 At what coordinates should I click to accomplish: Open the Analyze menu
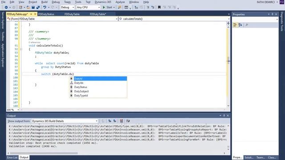pyautogui.click(x=120, y=2)
